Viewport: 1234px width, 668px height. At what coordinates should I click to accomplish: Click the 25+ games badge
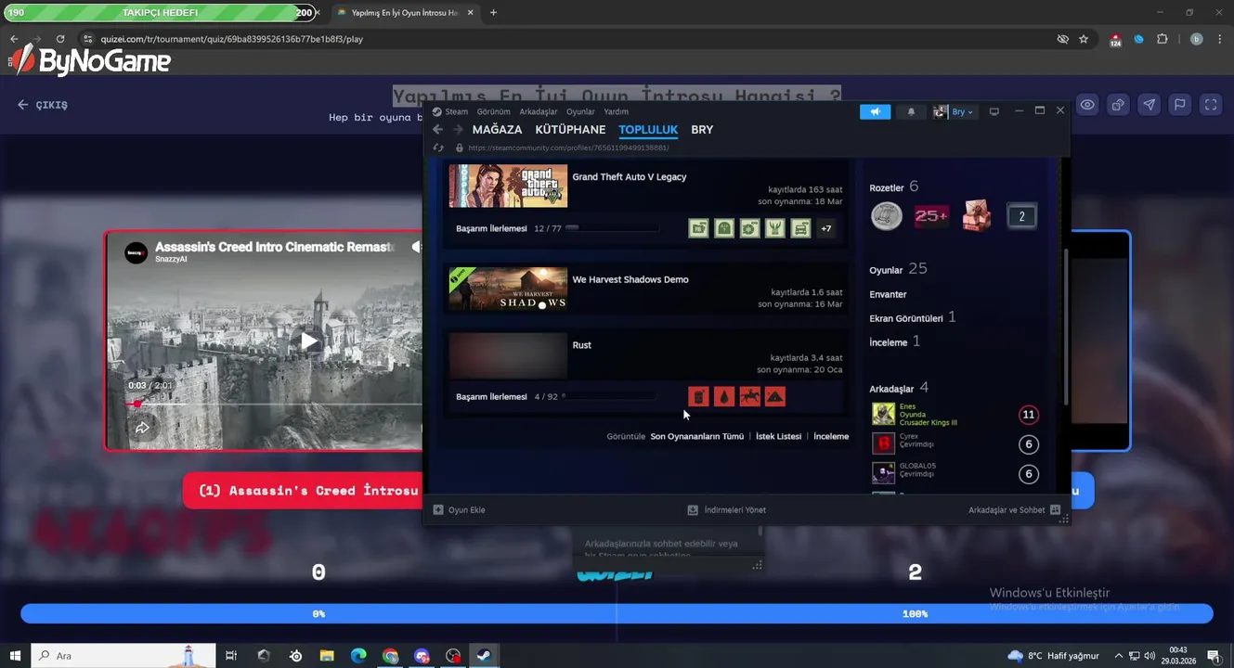tap(931, 216)
